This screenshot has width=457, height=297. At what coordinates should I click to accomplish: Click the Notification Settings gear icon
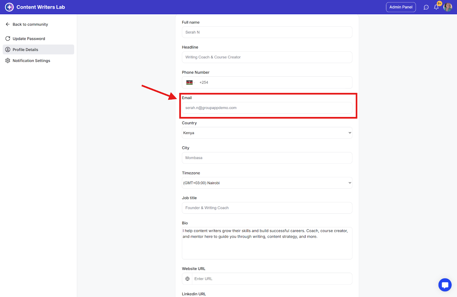[8, 60]
